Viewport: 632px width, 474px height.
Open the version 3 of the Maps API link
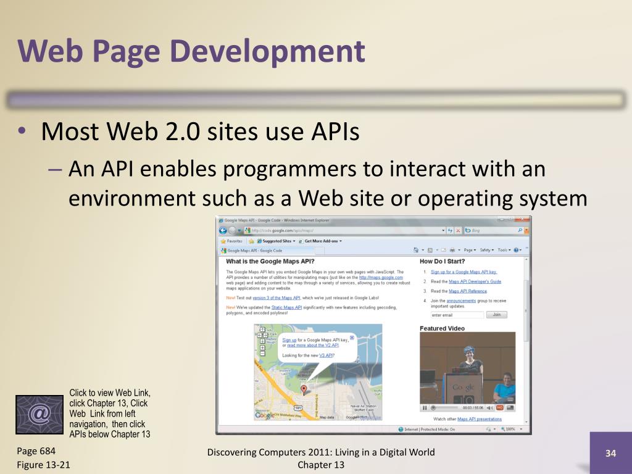point(276,298)
